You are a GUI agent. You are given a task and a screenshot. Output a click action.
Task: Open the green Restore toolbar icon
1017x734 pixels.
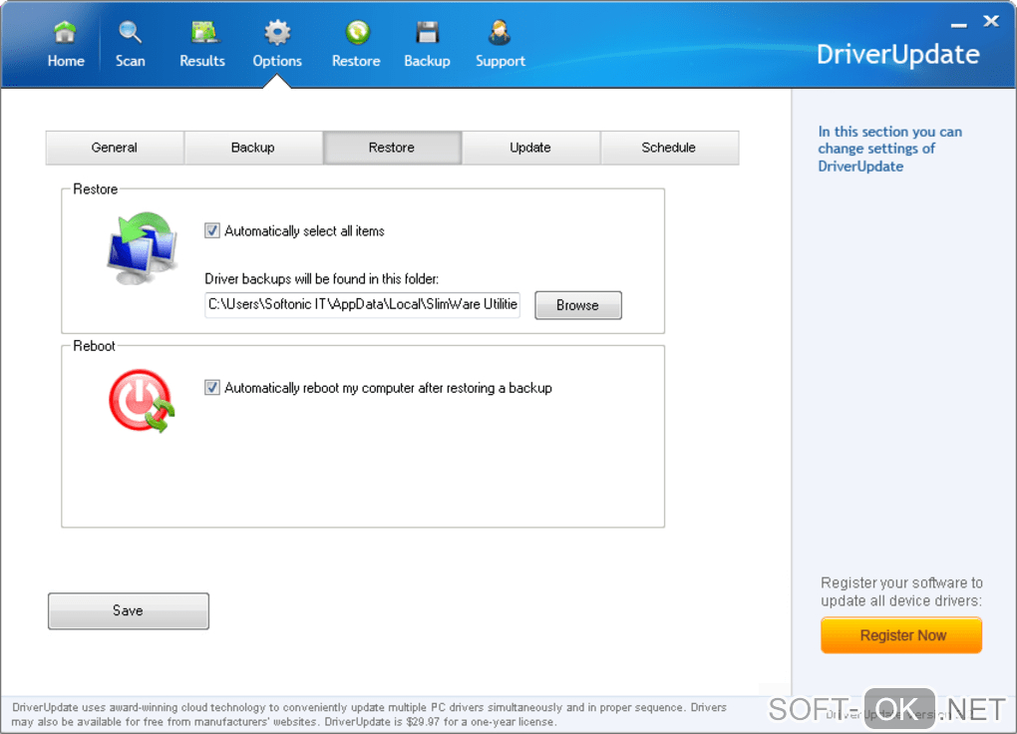357,31
